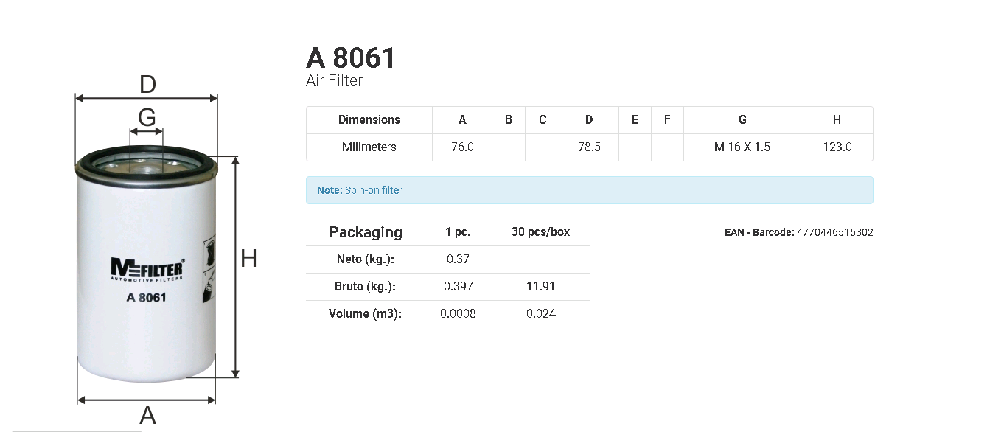Viewport: 1004px width, 432px height.
Task: Click the Neto (kg.) row label
Action: (x=365, y=259)
